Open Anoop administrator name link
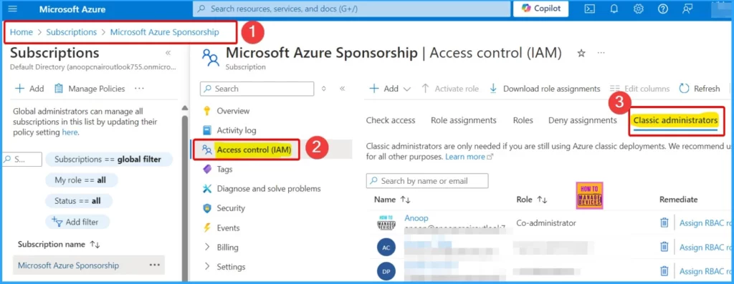 point(416,218)
